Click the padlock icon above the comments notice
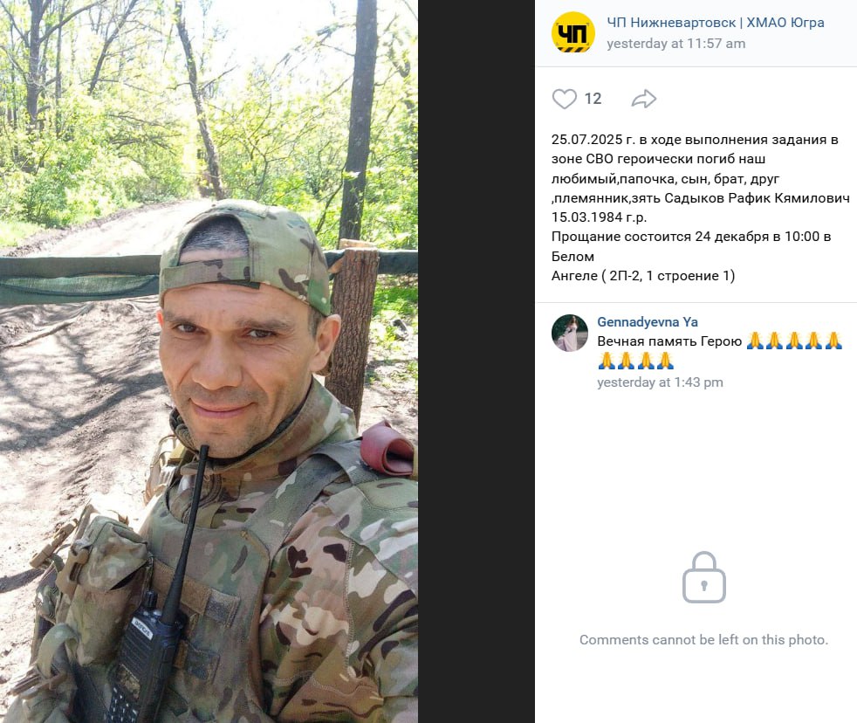857x723 pixels. [x=704, y=577]
